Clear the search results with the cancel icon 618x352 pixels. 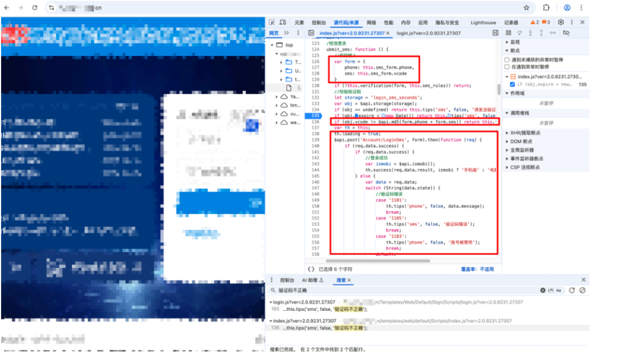pyautogui.click(x=582, y=290)
